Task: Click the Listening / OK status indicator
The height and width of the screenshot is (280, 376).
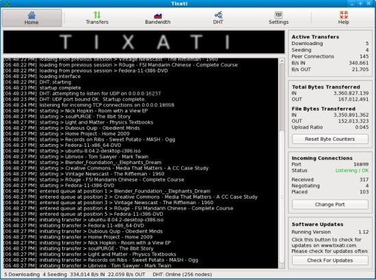Action: click(x=352, y=171)
